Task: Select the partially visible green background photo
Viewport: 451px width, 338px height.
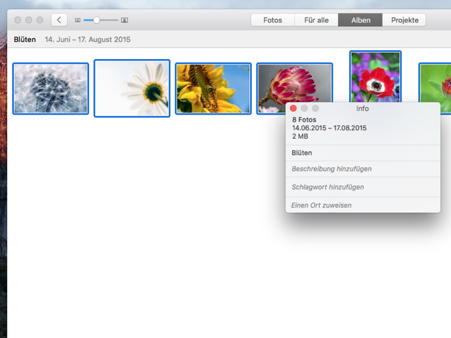Action: tap(435, 83)
